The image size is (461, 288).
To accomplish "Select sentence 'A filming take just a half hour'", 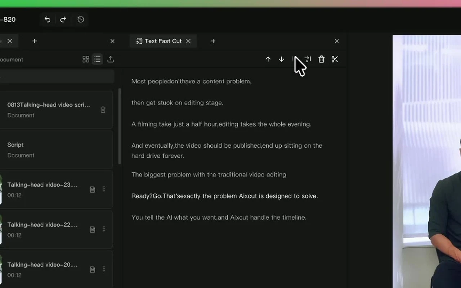I will pyautogui.click(x=174, y=124).
